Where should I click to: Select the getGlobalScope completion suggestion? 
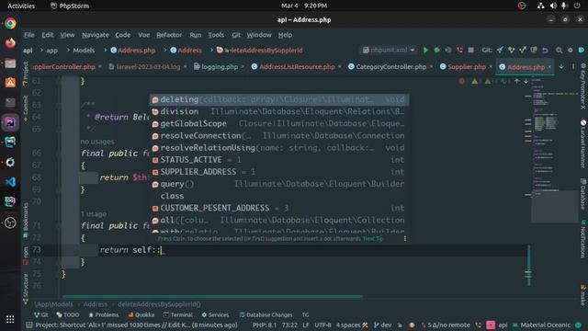(x=279, y=123)
